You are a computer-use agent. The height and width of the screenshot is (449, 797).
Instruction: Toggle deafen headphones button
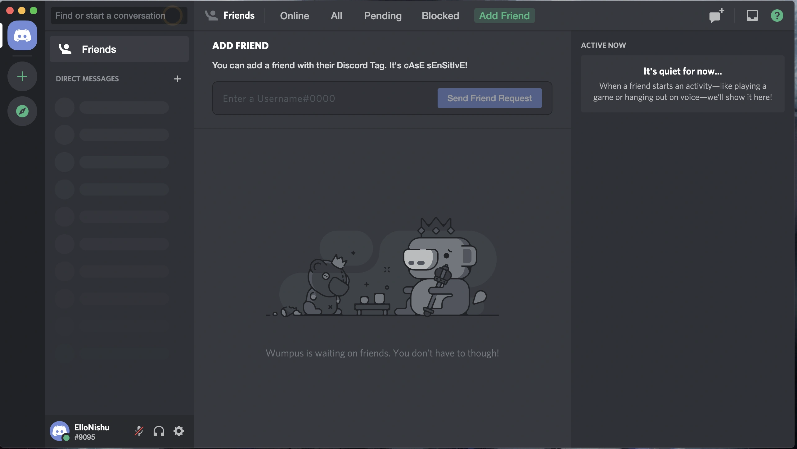tap(159, 431)
